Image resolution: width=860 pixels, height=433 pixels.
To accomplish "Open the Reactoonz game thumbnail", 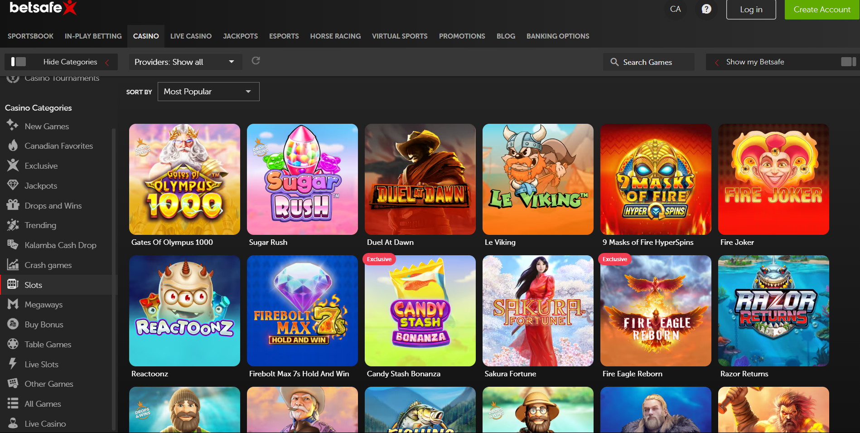I will pos(184,311).
